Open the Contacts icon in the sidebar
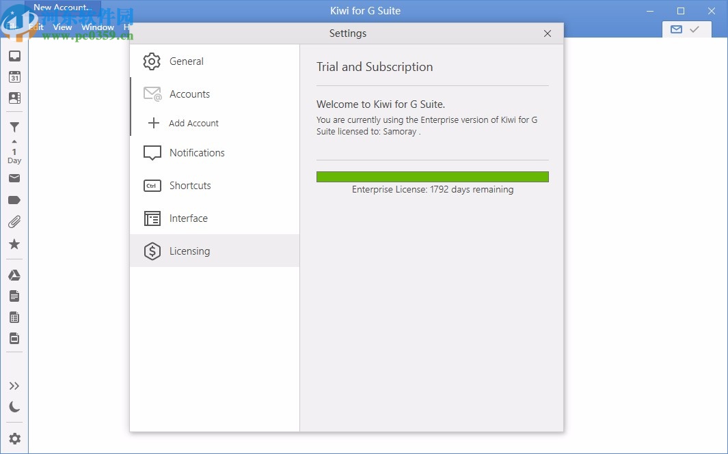The height and width of the screenshot is (454, 728). click(14, 98)
